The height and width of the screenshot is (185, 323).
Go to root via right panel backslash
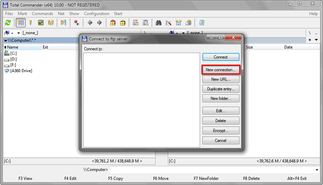pyautogui.click(x=310, y=33)
